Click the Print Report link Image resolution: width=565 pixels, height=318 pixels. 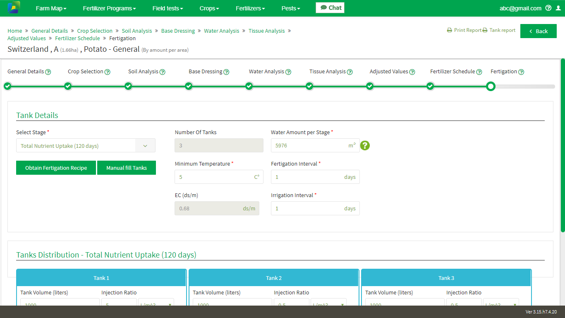464,30
